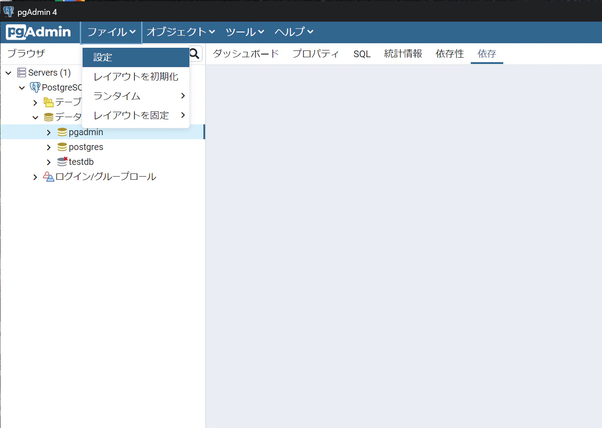Click the pgAdmin 4 window title text
Viewport: 602px width, 428px height.
click(x=37, y=12)
